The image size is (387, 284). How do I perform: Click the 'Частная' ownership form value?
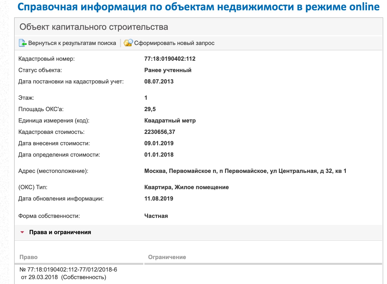[156, 216]
